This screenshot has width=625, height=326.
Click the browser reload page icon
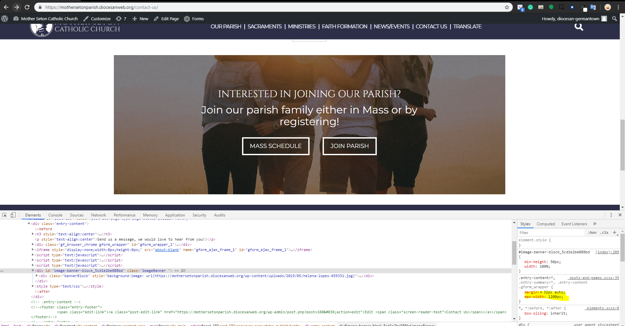(27, 7)
